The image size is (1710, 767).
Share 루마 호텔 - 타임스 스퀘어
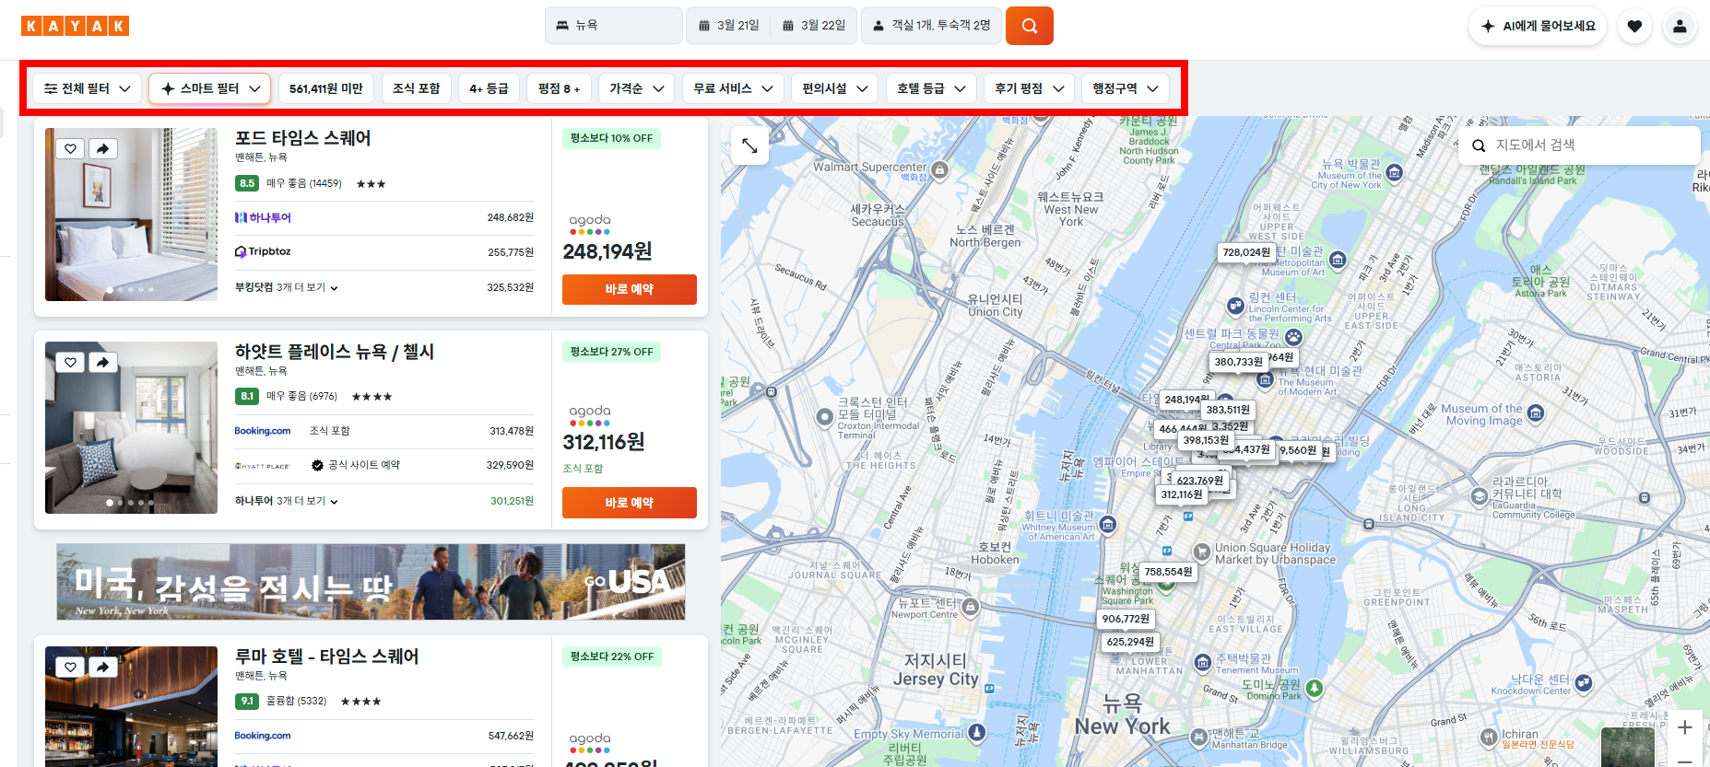[x=102, y=668]
